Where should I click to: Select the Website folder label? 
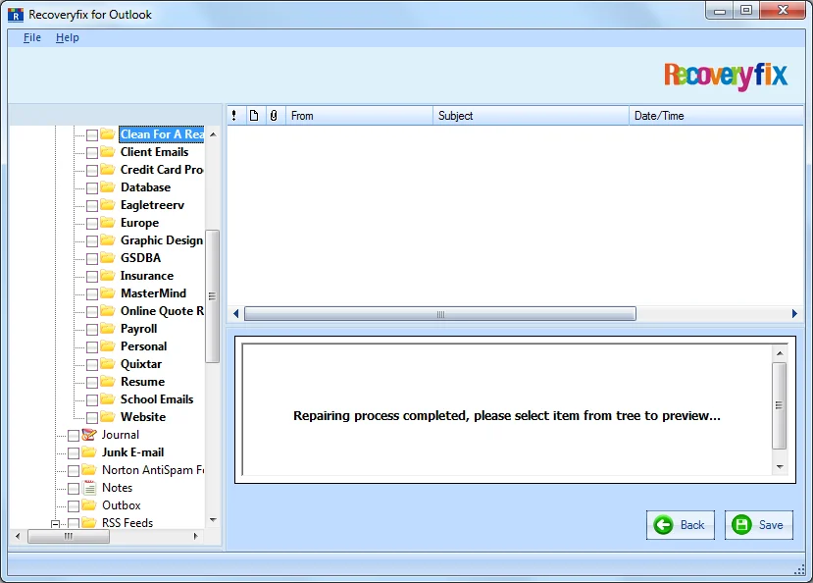click(x=143, y=416)
